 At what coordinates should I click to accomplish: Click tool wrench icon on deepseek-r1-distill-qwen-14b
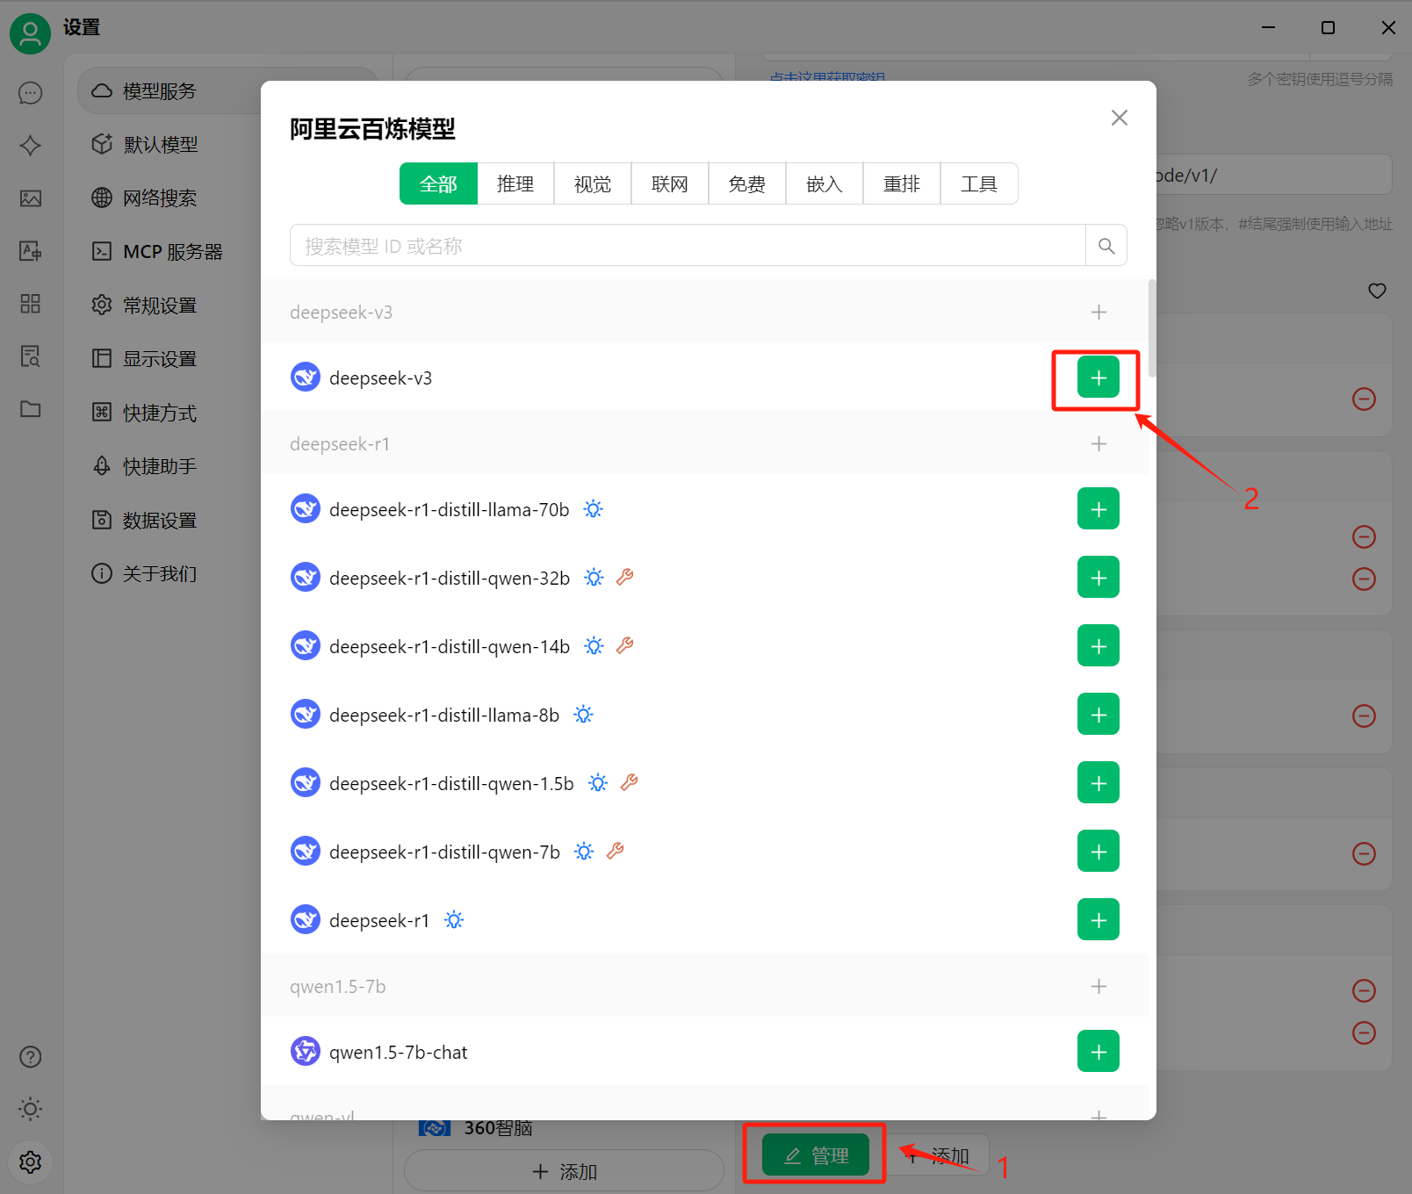625,645
